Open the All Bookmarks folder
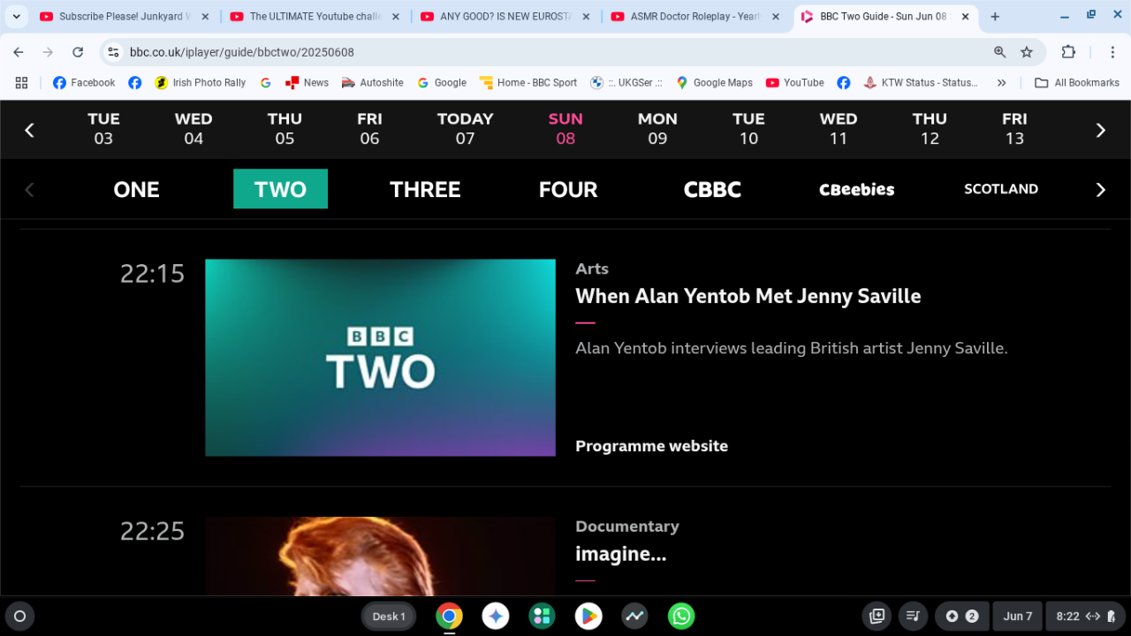 click(1077, 82)
